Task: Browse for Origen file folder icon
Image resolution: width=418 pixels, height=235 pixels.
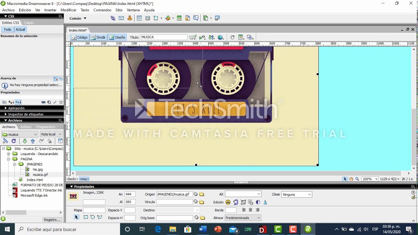Action: tap(202, 194)
